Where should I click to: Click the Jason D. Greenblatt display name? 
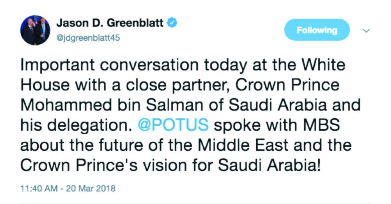[x=111, y=23]
